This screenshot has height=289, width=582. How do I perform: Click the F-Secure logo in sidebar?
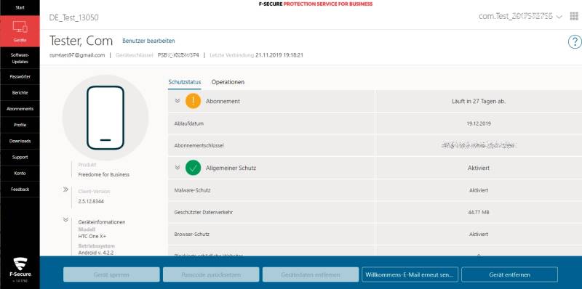pyautogui.click(x=20, y=267)
